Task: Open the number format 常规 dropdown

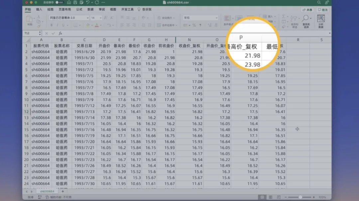Action: [216, 18]
